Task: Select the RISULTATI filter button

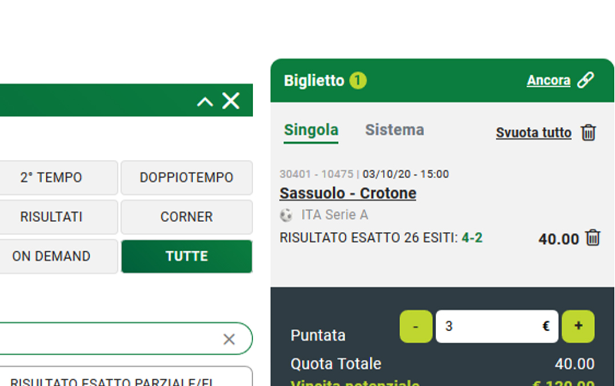Action: [x=51, y=217]
